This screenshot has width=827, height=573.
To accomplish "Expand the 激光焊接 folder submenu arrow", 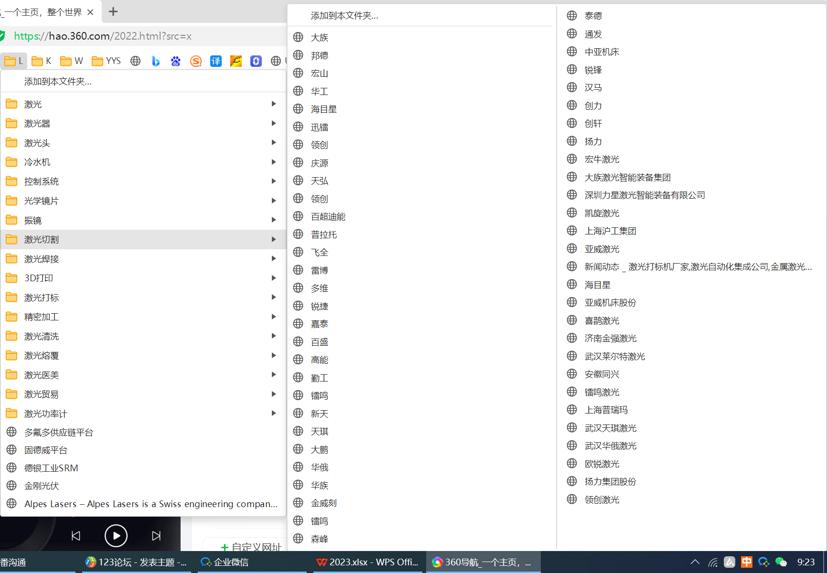I will [x=274, y=258].
